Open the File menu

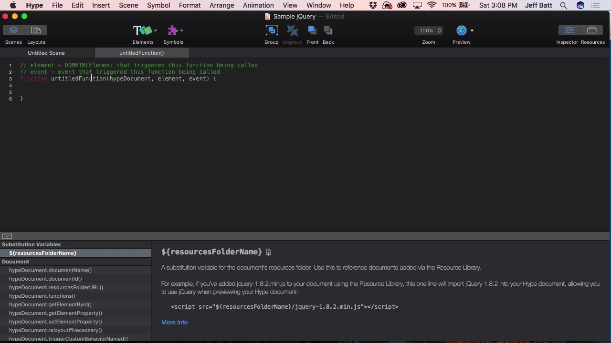pos(57,5)
